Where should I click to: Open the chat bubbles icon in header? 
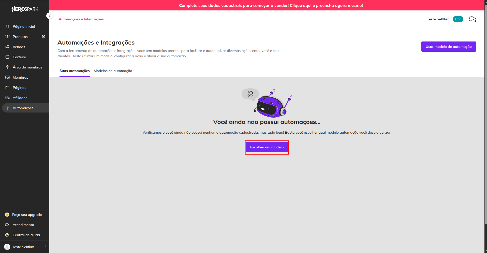coord(473,19)
